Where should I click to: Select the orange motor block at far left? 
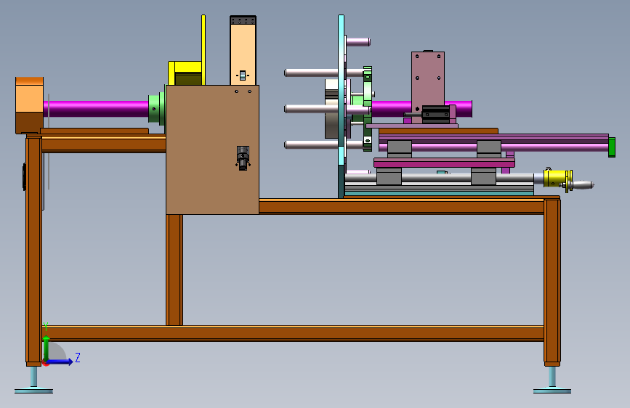pyautogui.click(x=29, y=105)
